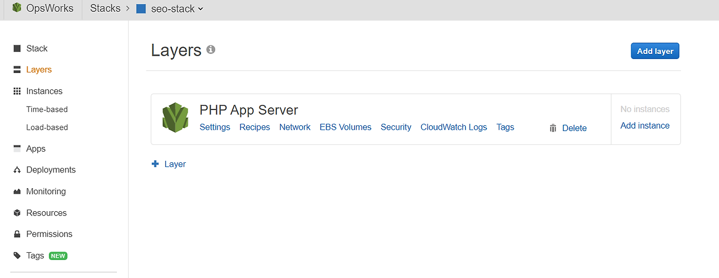The height and width of the screenshot is (278, 719).
Task: Open the layer Recipes link
Action: [x=254, y=127]
